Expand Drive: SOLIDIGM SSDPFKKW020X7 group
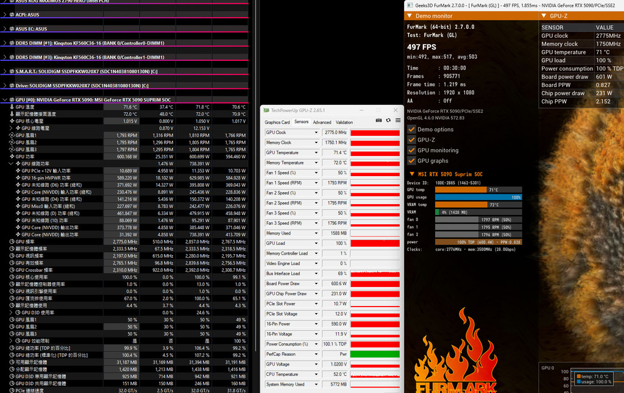 [x=5, y=85]
